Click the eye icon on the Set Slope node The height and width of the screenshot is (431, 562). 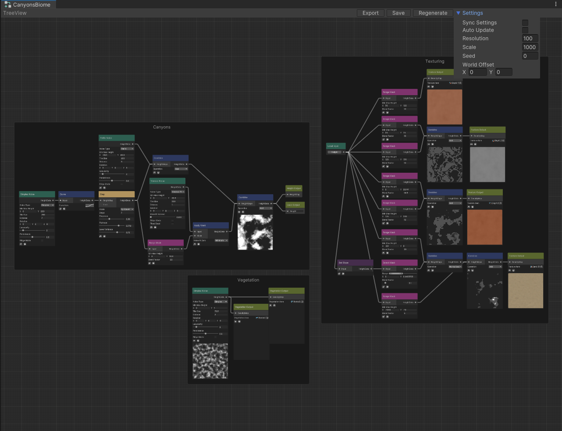339,274
